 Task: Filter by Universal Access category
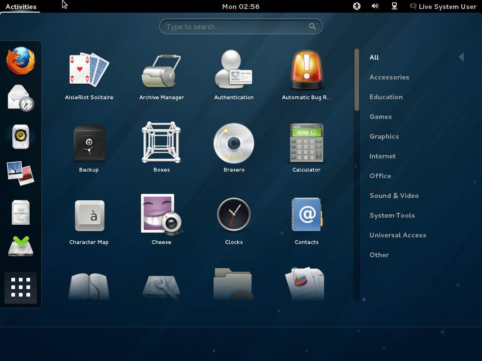[398, 235]
